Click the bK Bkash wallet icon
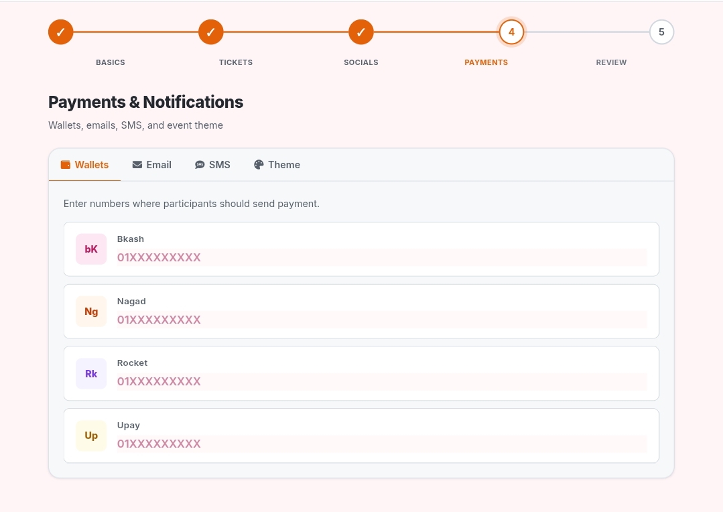The width and height of the screenshot is (723, 512). coord(91,249)
